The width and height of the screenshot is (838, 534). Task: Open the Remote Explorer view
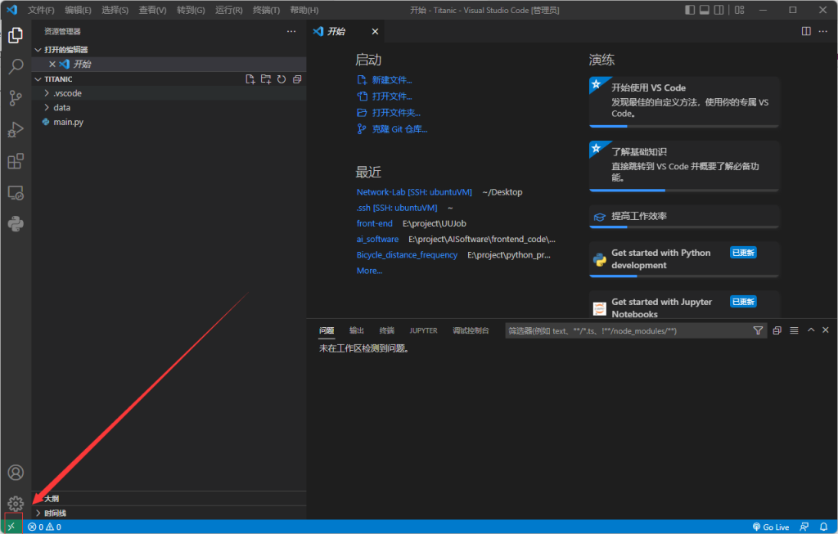[x=16, y=193]
